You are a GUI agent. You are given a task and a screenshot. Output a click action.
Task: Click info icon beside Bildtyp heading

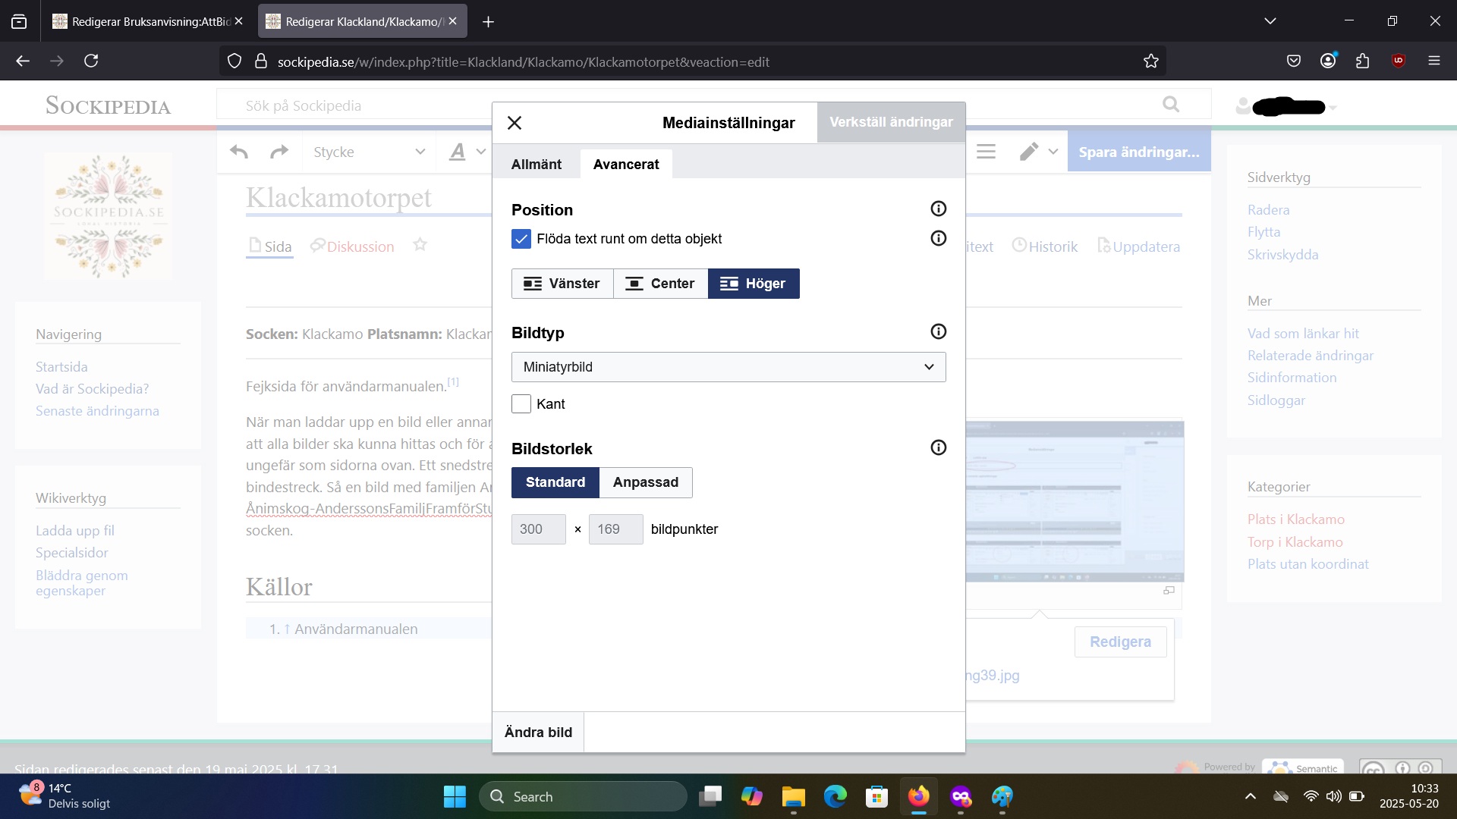(939, 331)
